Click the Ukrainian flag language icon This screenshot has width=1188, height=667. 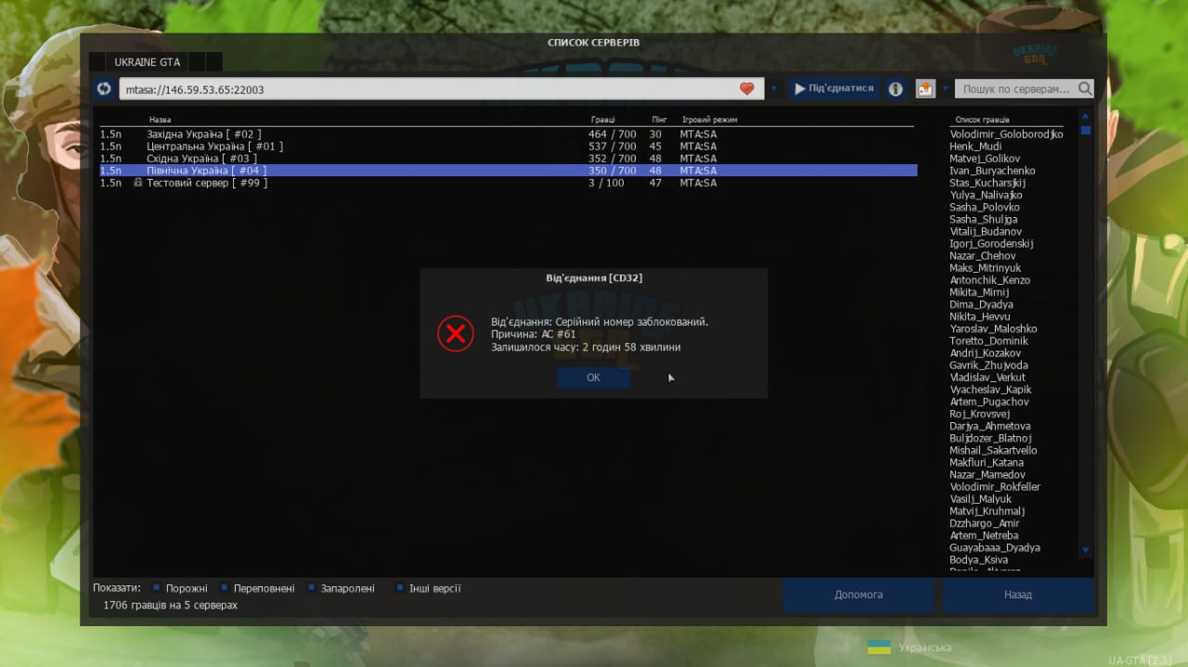tap(879, 648)
